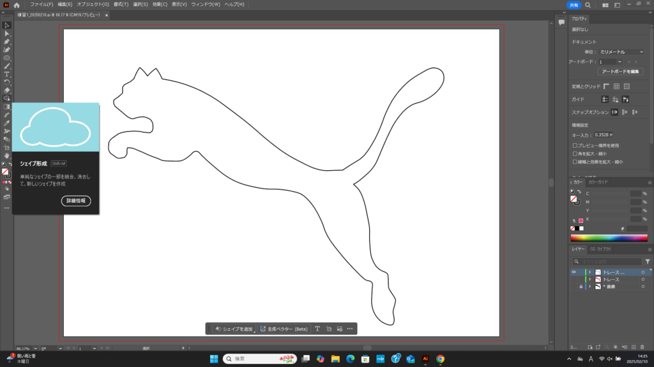The width and height of the screenshot is (654, 367).
Task: Click 詳細情報 in the tooltip
Action: coord(76,201)
